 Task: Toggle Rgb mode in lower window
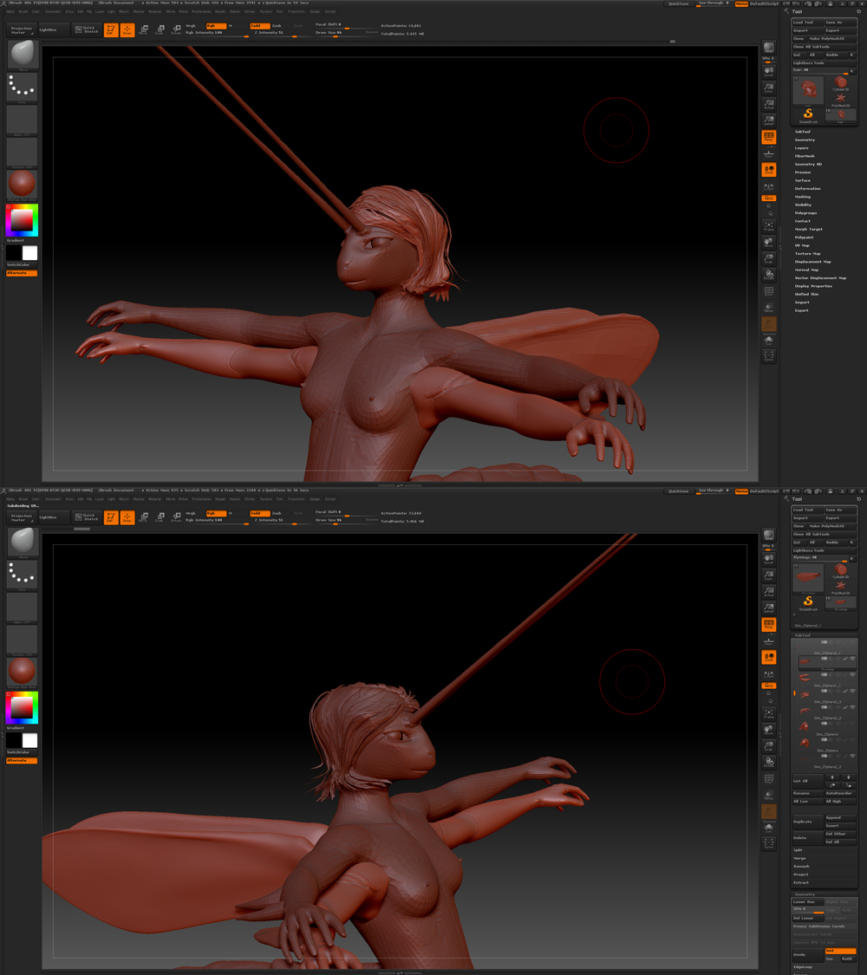coord(215,513)
